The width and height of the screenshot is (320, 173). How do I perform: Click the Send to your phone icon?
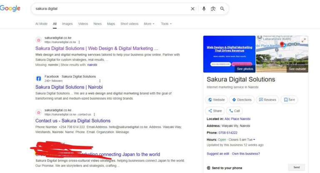pos(208,168)
